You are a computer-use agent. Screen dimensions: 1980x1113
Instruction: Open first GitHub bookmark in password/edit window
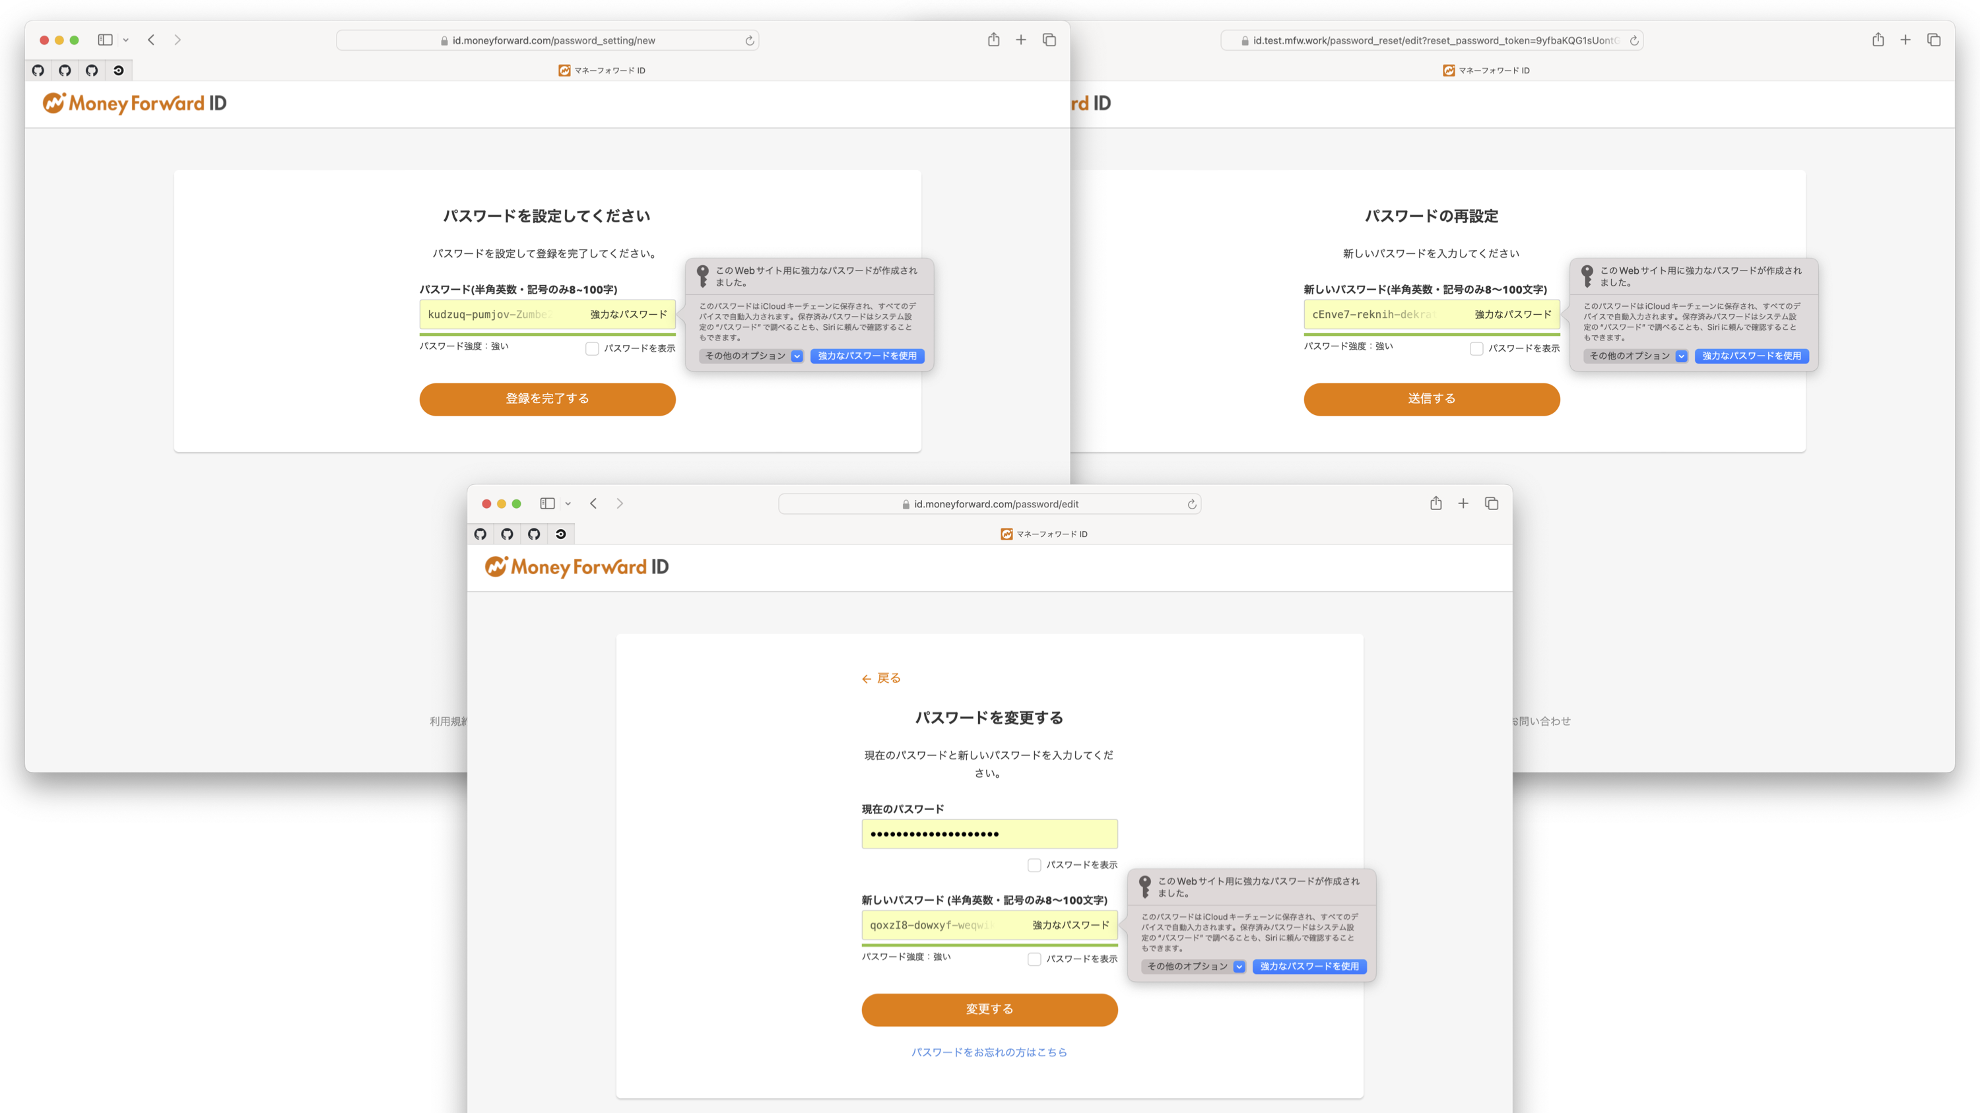tap(480, 534)
